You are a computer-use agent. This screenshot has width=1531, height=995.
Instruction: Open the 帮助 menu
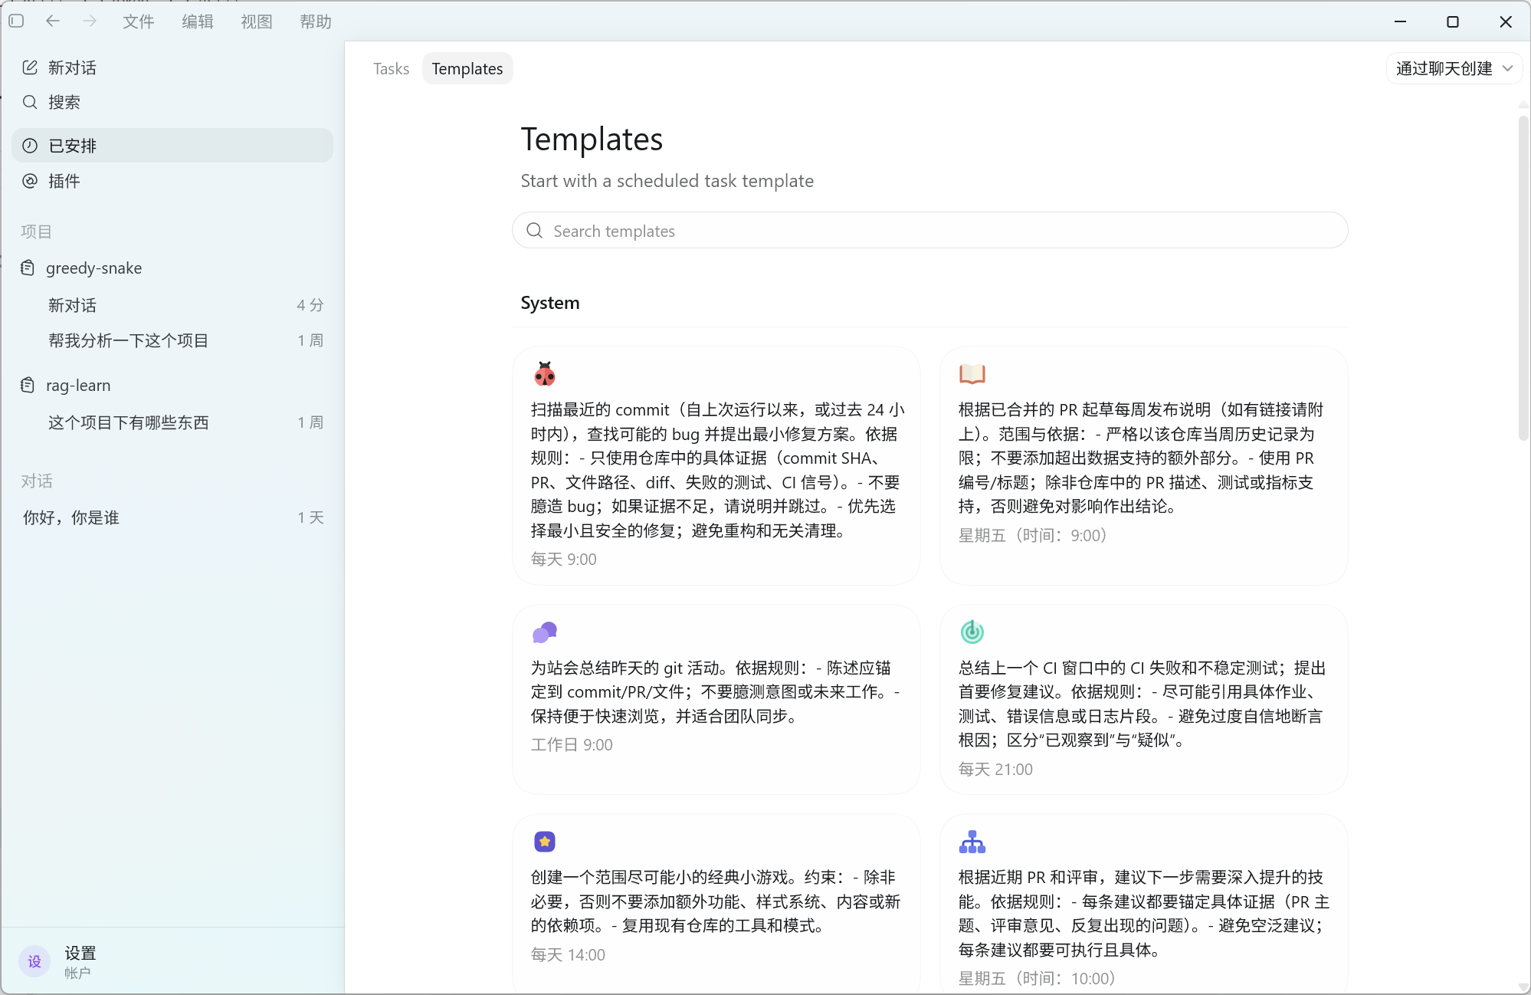(x=316, y=21)
